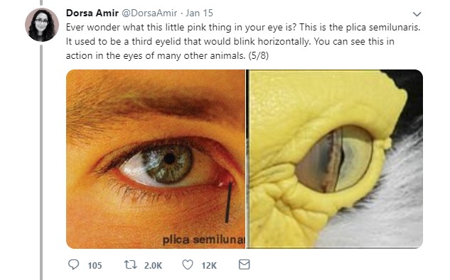450x280 pixels.
Task: Click the 2.0K retweets count
Action: point(153,265)
